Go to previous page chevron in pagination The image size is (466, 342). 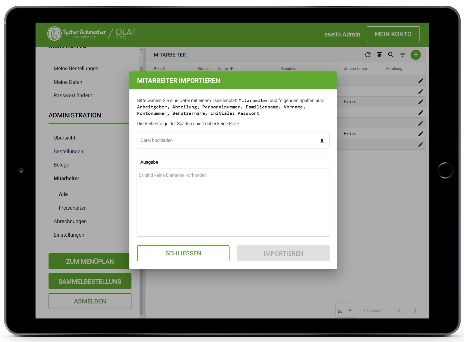point(399,311)
